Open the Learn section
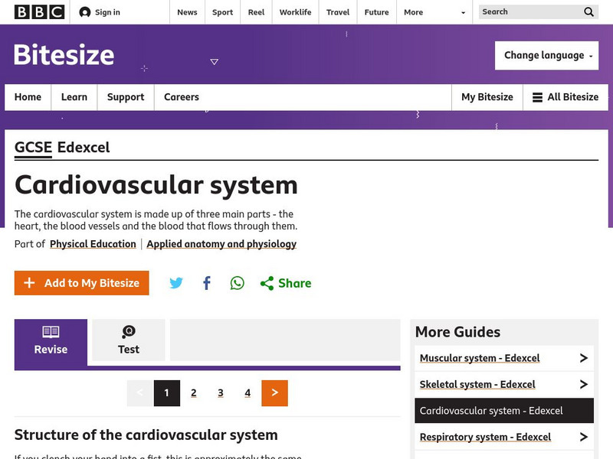Viewport: 613px width, 459px height. [74, 97]
